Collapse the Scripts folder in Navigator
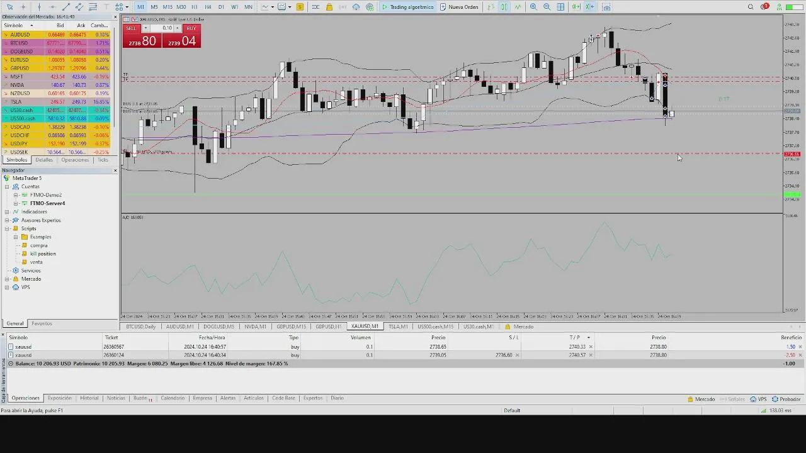This screenshot has width=806, height=453. coord(7,228)
